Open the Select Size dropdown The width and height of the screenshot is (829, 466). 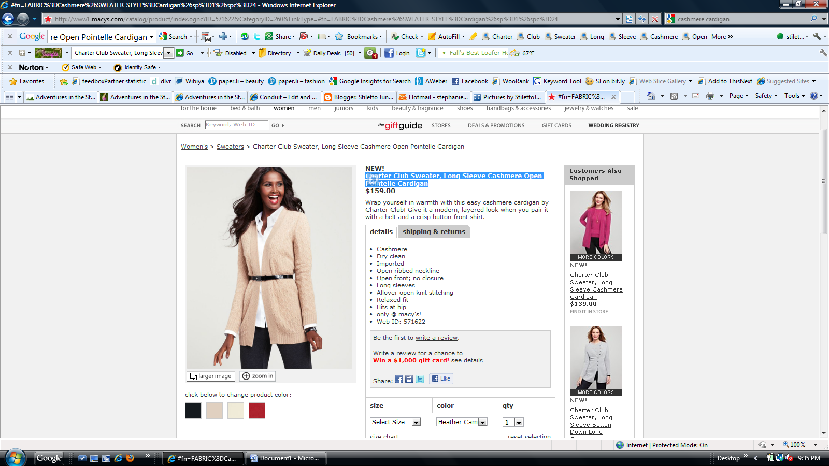395,422
